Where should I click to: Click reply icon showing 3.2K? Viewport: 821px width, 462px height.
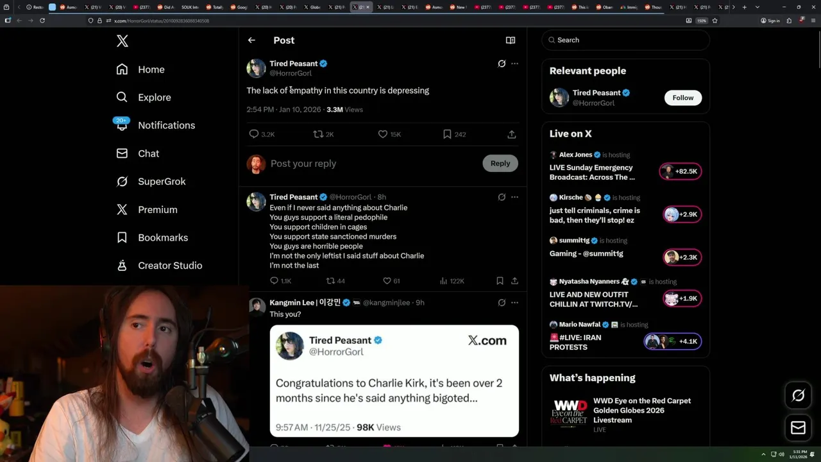tap(262, 134)
